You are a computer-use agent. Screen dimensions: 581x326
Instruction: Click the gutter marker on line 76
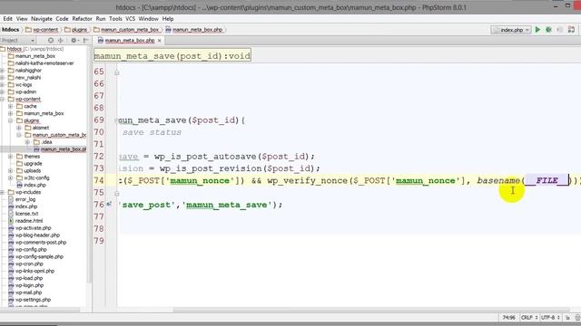coord(109,204)
